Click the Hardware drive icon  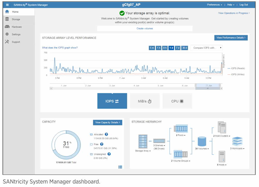7,27
